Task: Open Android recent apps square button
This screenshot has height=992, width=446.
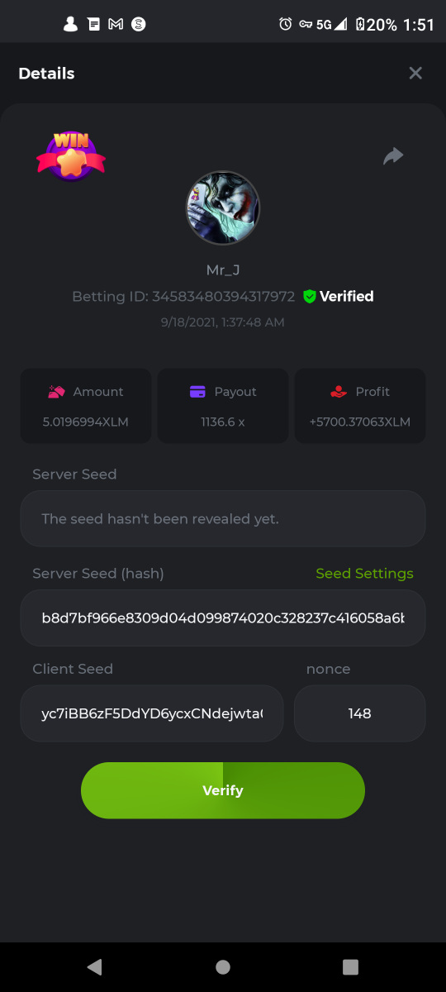Action: coord(350,966)
